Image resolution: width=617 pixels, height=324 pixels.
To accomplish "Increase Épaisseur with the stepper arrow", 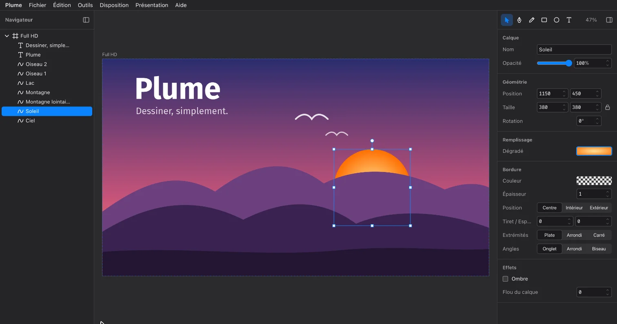I will click(608, 192).
